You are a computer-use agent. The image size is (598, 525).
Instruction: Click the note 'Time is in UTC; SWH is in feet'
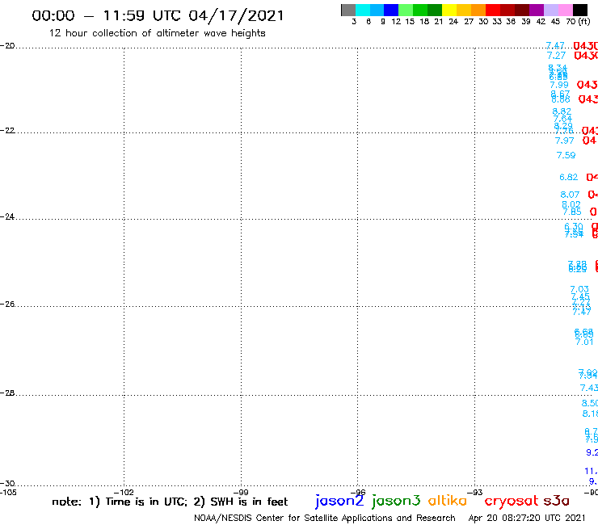170,502
